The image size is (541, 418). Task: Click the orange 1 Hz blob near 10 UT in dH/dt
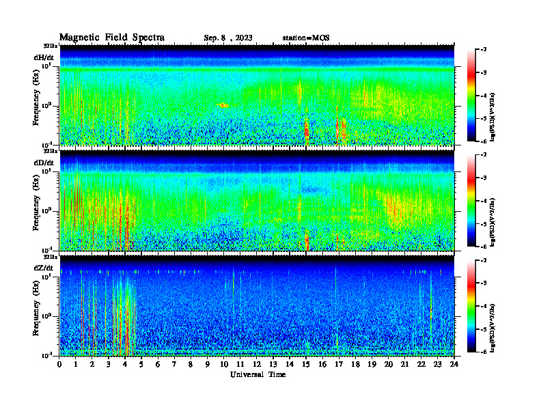(x=223, y=105)
